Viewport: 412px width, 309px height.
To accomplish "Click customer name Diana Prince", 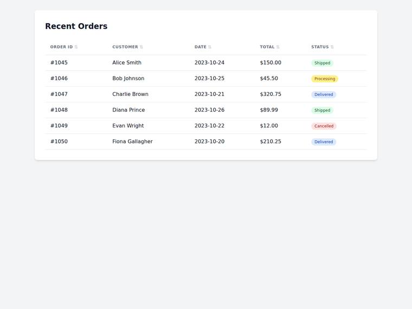I will pyautogui.click(x=128, y=110).
